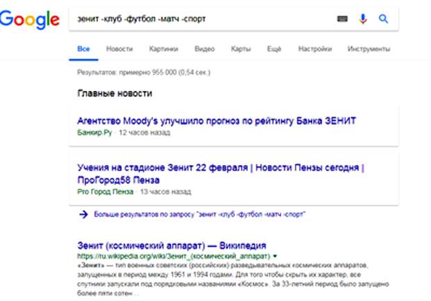This screenshot has width=431, height=301.
Task: Click the ru.wikipedia.org green URL text
Action: pyautogui.click(x=174, y=257)
